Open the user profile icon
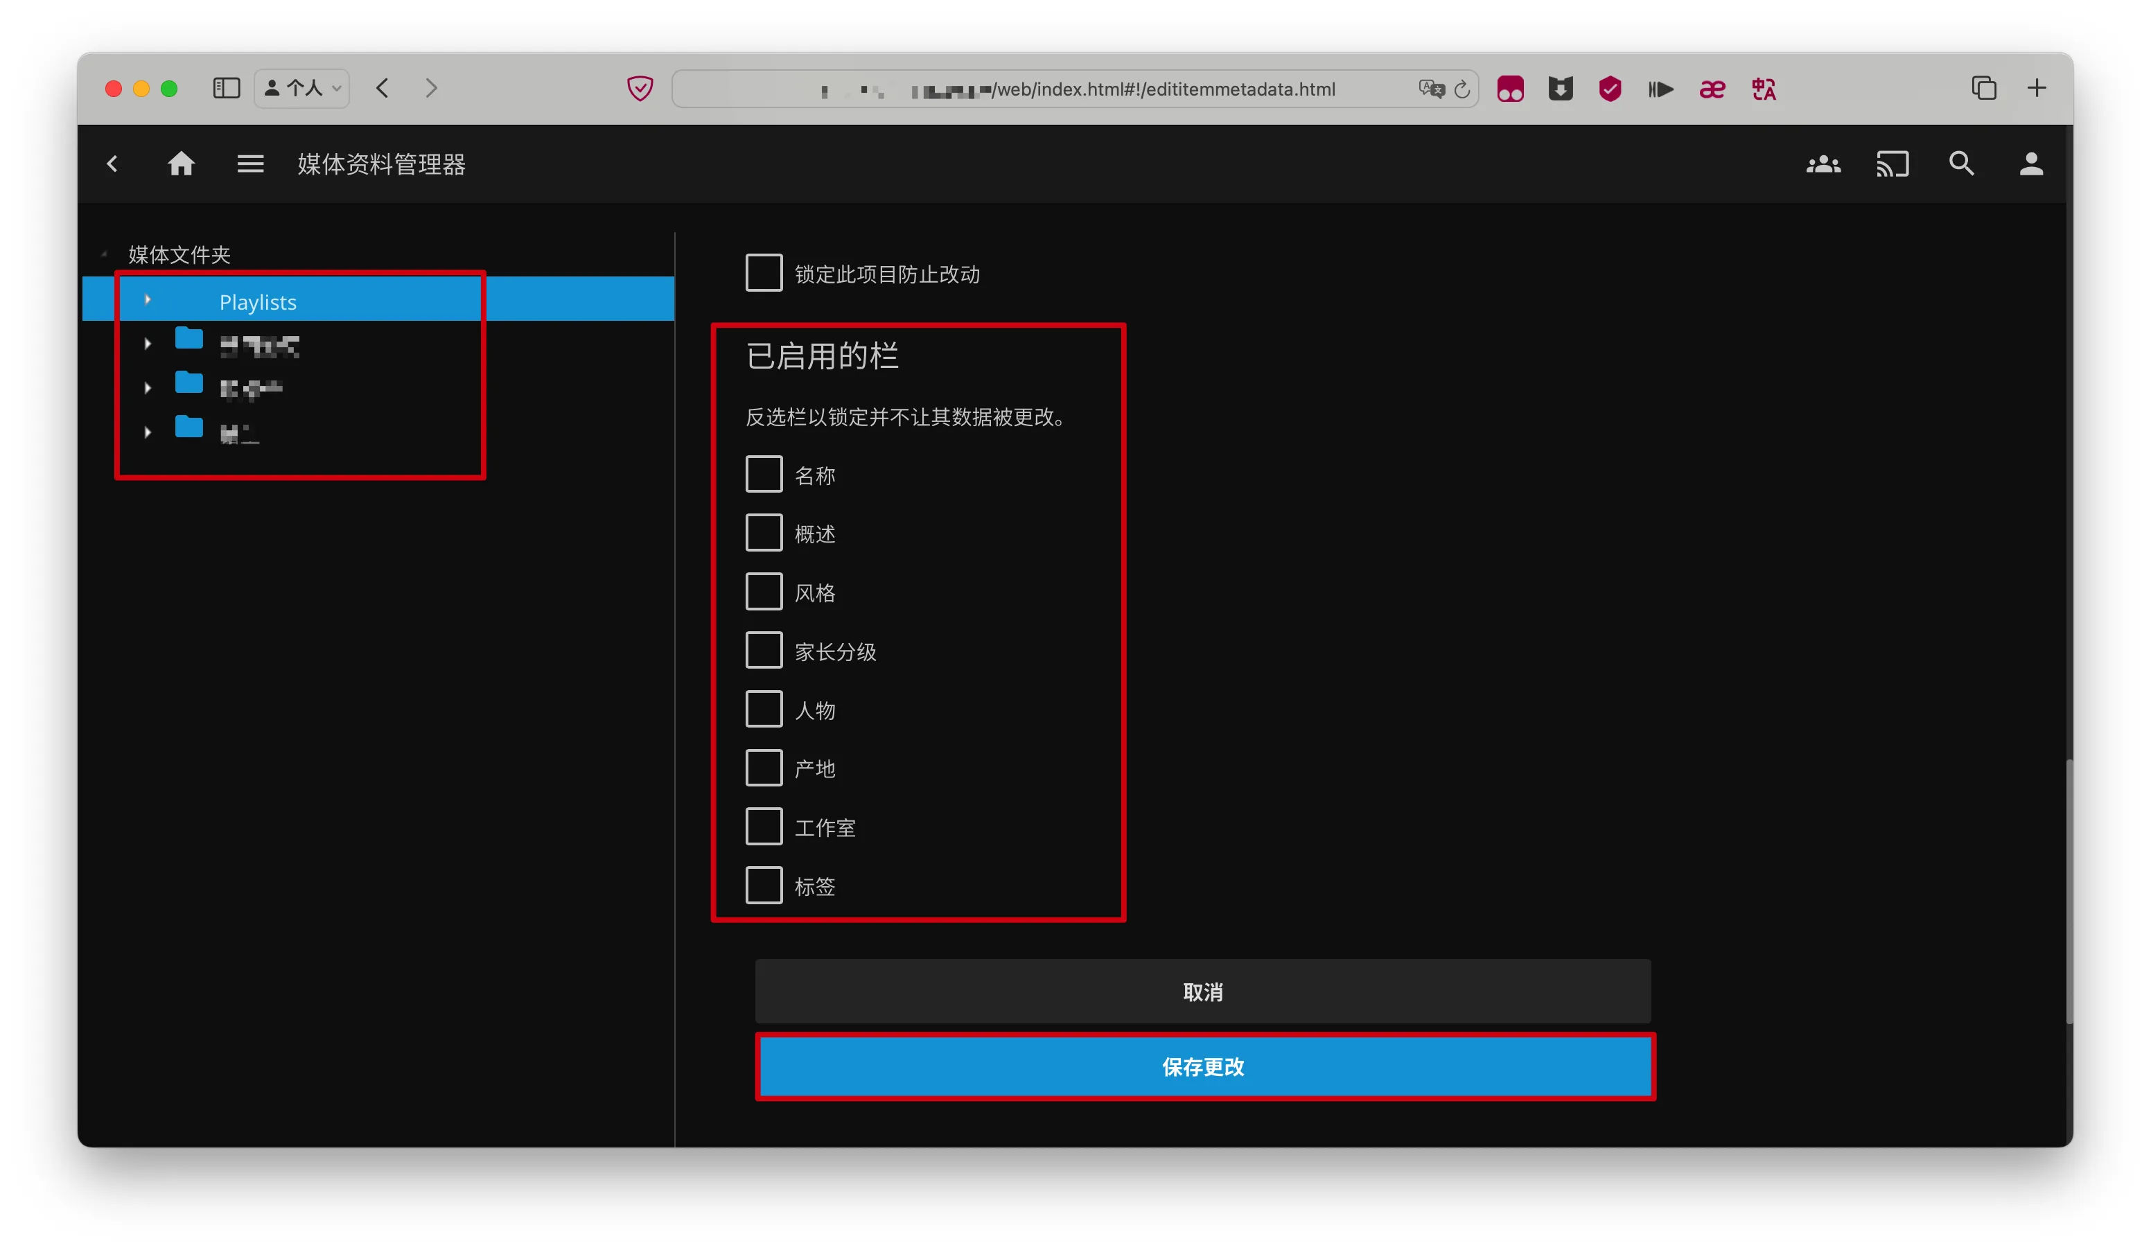The height and width of the screenshot is (1250, 2151). tap(2030, 164)
